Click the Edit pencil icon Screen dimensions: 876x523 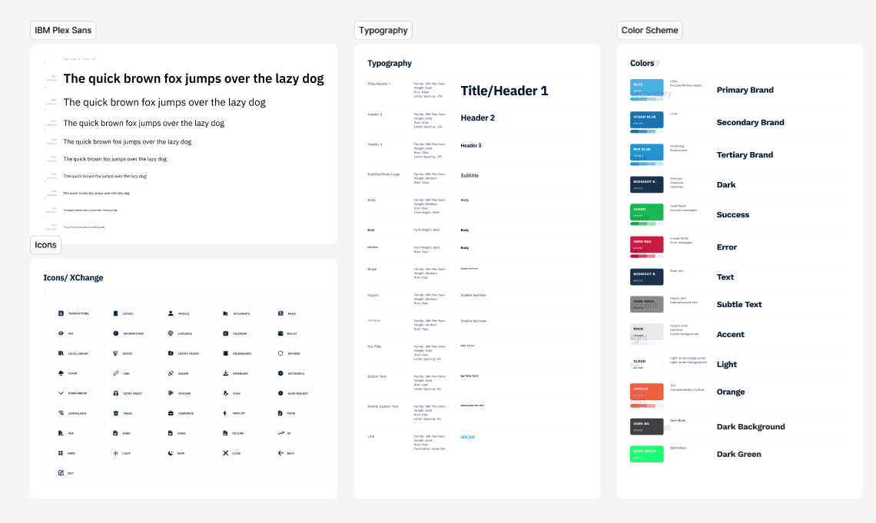[x=61, y=473]
